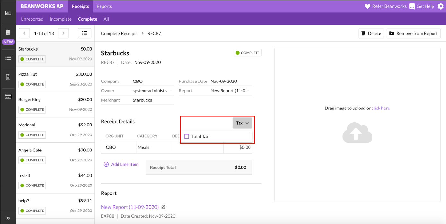Click the Purchase Date Nov-09-2020 field

224,81
